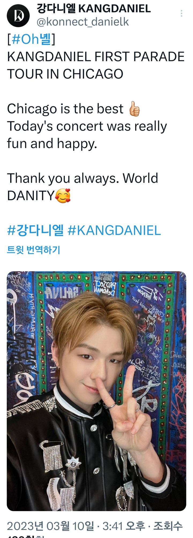The width and height of the screenshot is (193, 538).
Task: Tap the 조회수 view count label
Action: 168,526
